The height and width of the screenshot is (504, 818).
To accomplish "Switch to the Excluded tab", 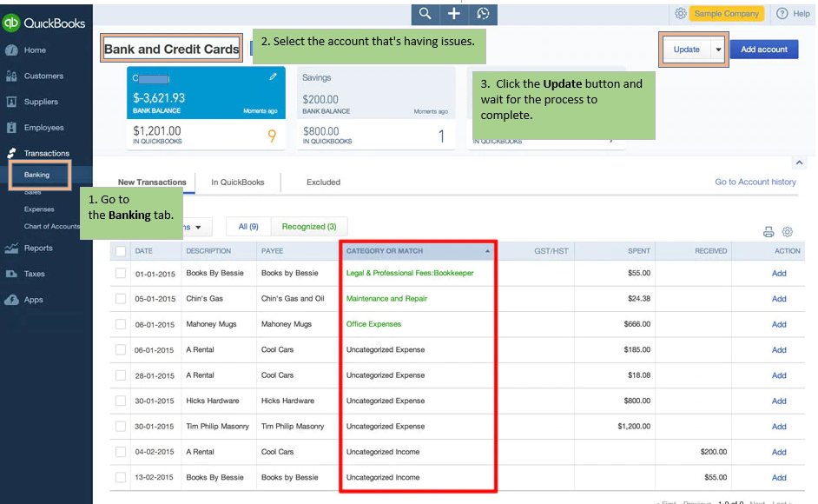I will [323, 182].
